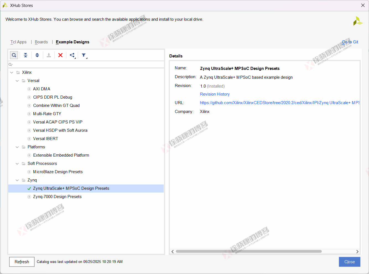Click the Vivado logo in title bar
369x274 pixels.
(x=5, y=5)
